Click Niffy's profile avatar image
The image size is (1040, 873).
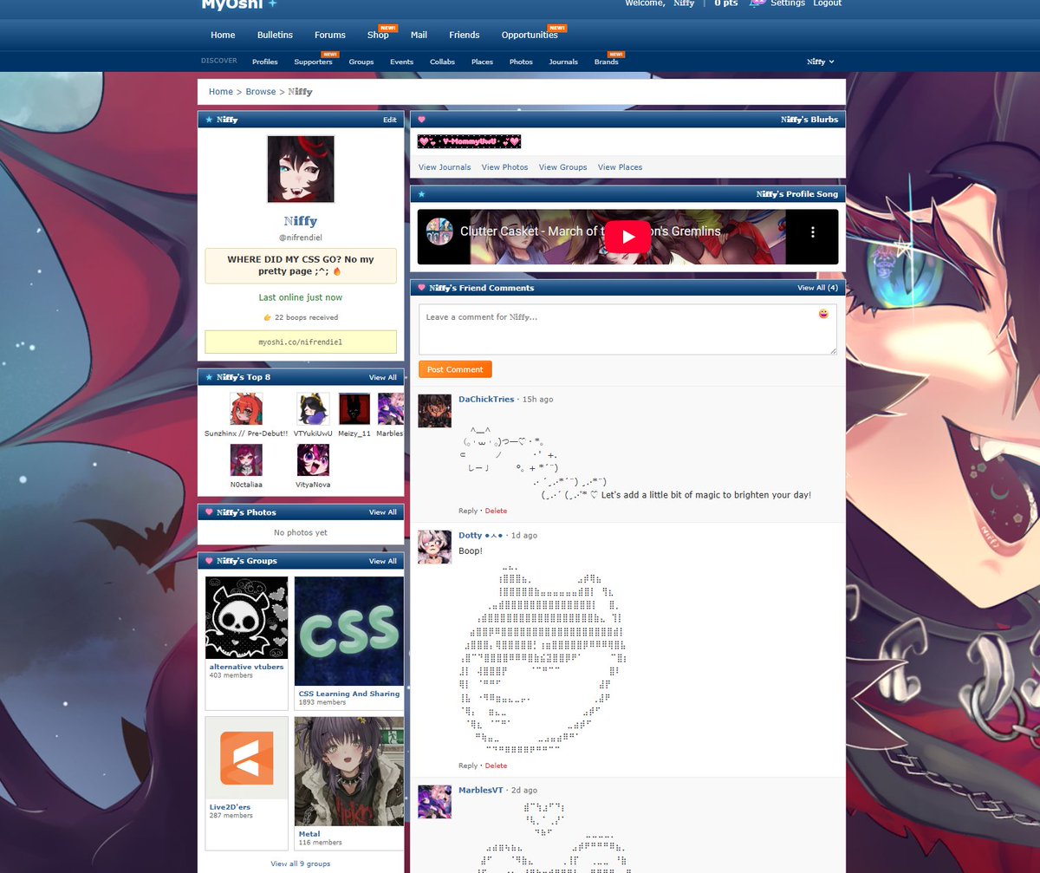tap(301, 169)
